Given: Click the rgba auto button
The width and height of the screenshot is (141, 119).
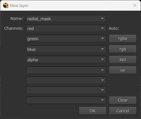Looking at the screenshot, I should click(123, 38).
